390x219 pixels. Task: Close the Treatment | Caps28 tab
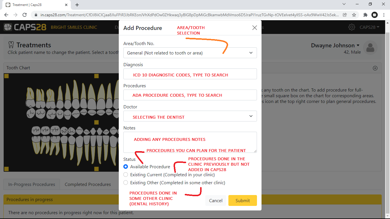click(66, 5)
